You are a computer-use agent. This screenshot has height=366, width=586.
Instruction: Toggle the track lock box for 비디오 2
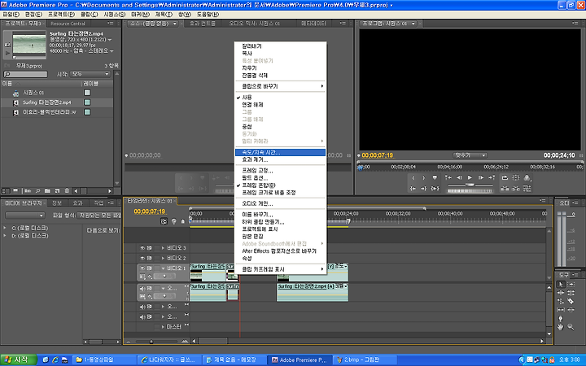pos(157,258)
